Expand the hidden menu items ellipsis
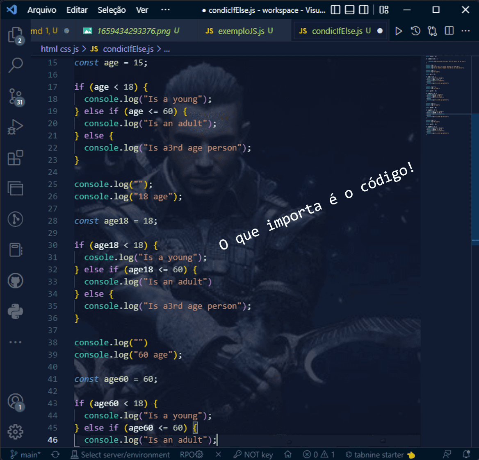This screenshot has width=479, height=460. (165, 10)
